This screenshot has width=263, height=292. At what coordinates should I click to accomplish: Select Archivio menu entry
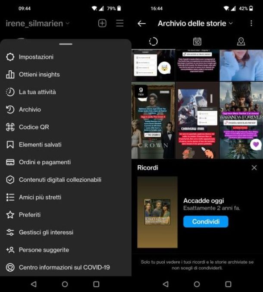click(66, 110)
